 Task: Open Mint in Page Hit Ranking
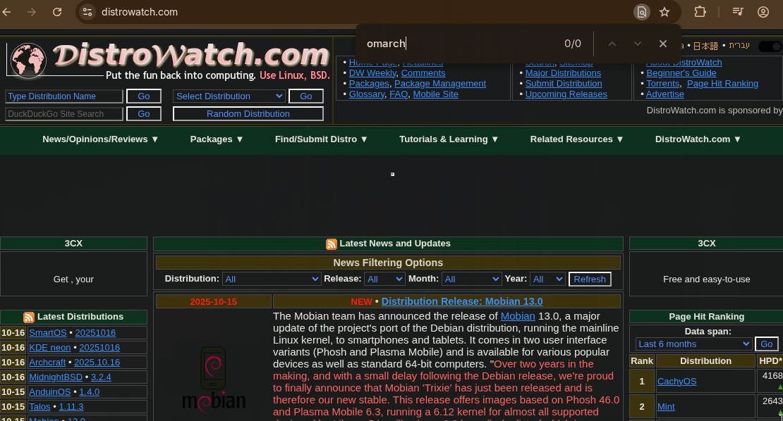tap(666, 407)
